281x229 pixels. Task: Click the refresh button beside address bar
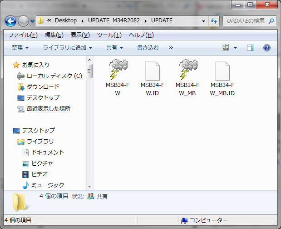pos(214,21)
